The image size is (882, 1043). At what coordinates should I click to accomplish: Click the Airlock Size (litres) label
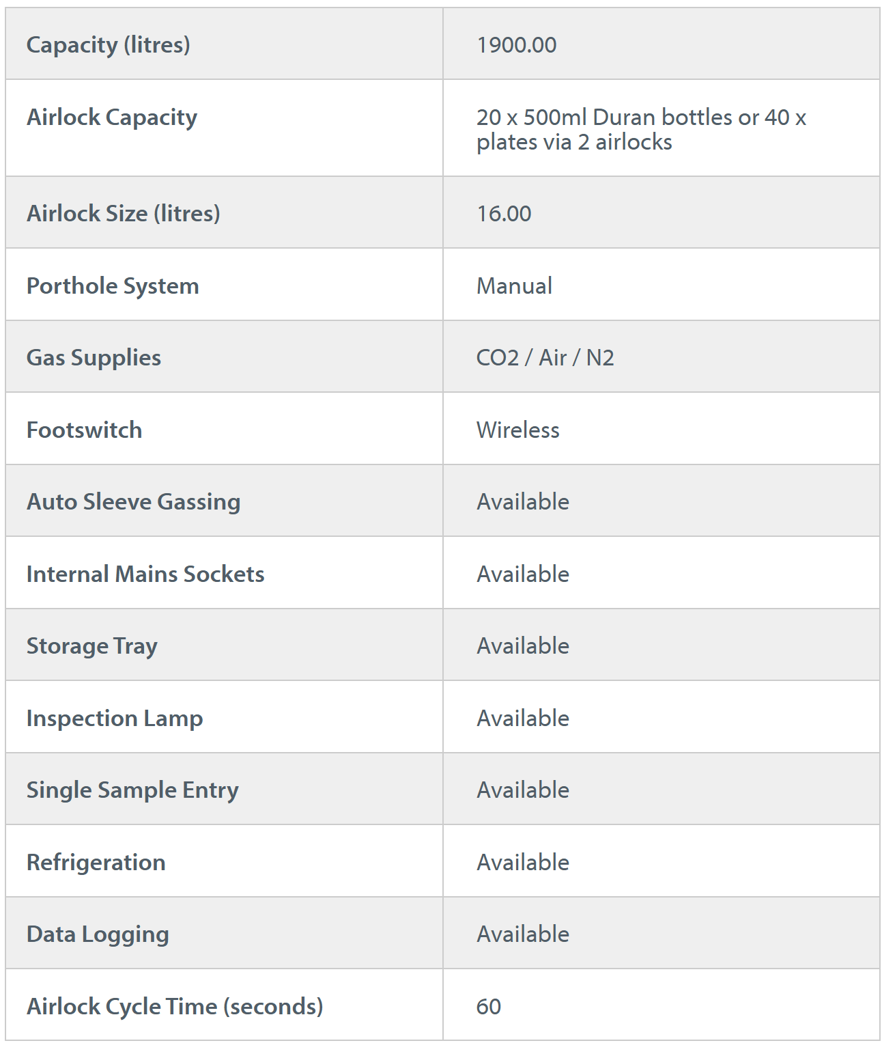pyautogui.click(x=123, y=214)
